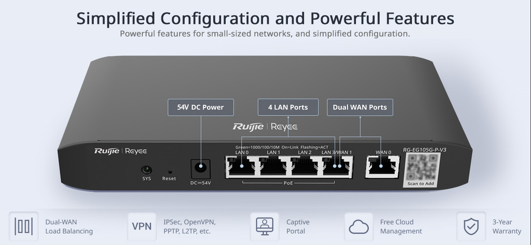Click the heading Simplified Configuration and Powerful Features
The image size is (531, 245).
265,18
